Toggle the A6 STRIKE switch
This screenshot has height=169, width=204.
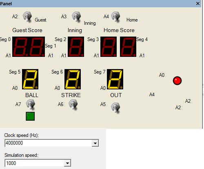point(73,104)
